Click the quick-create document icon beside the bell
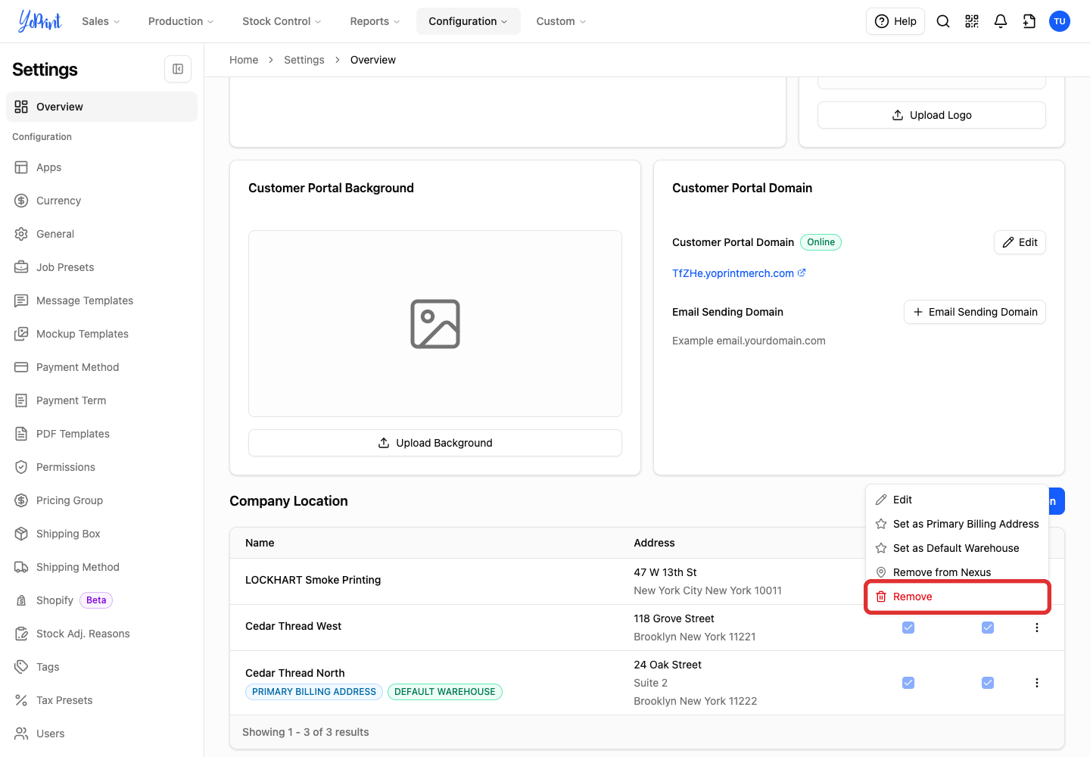The height and width of the screenshot is (757, 1090). tap(1029, 21)
